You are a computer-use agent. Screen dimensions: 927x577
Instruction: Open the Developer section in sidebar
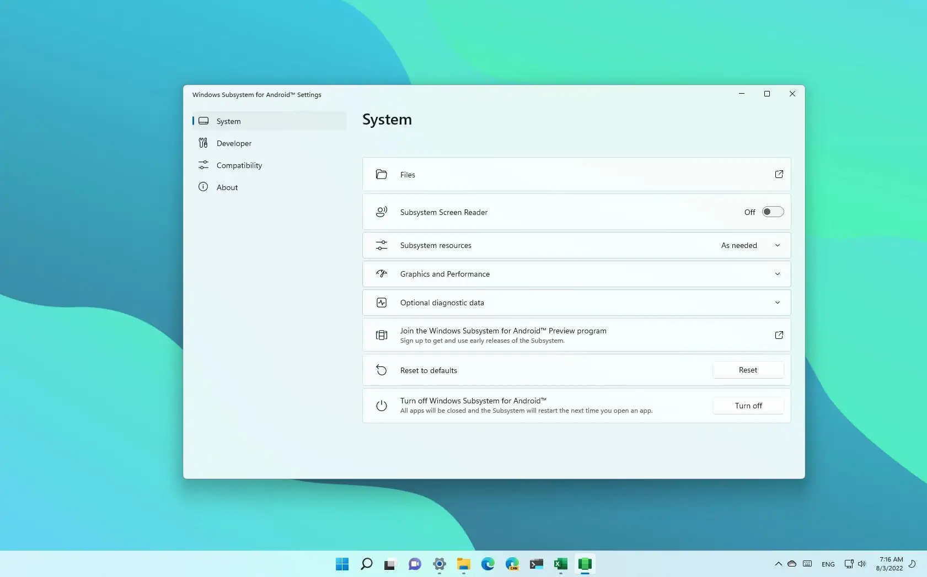point(270,143)
